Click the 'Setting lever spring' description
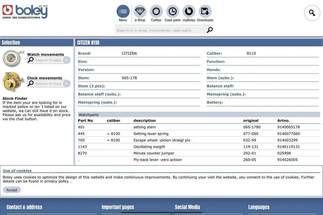The width and height of the screenshot is (323, 215). click(x=151, y=134)
